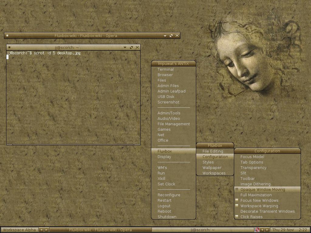This screenshot has height=233, width=311.
Task: Open Set Clock menu entry
Action: coord(173,184)
